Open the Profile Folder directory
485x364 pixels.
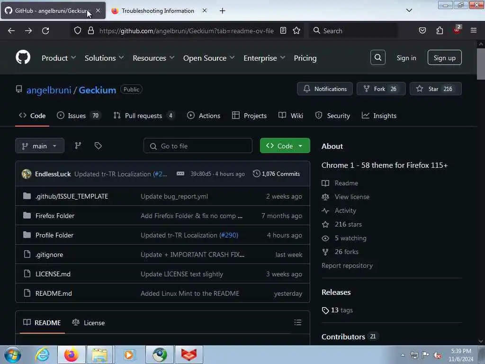point(54,235)
